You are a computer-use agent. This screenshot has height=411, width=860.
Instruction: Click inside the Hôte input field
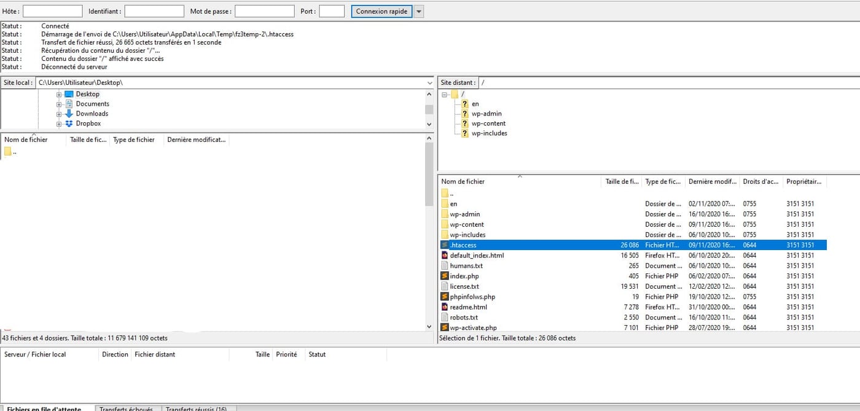point(52,12)
